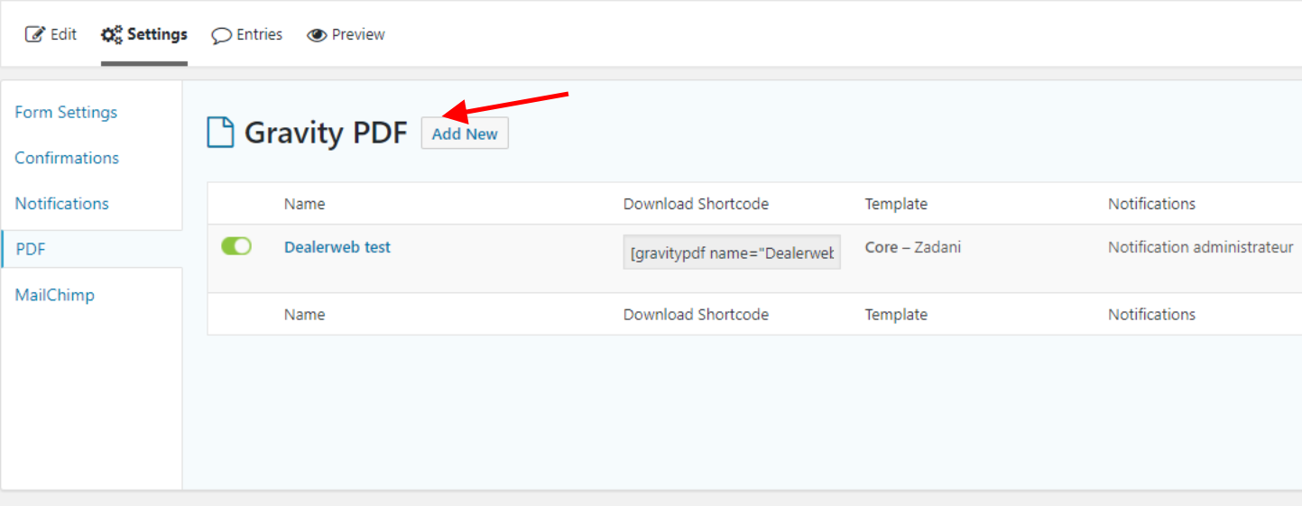Screen dimensions: 1302x506
Task: Open the Preview tab label
Action: 358,34
